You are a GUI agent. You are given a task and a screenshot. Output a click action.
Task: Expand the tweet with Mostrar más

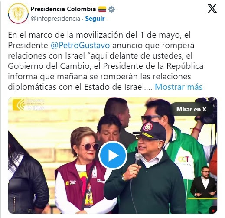click(179, 87)
